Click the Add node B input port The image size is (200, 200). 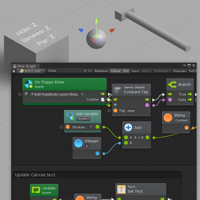126,143
